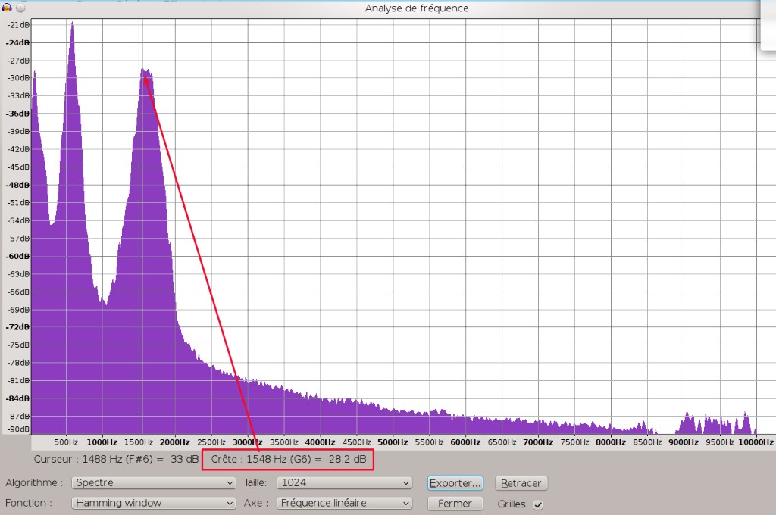Click the Analyse de fréquence window title

click(417, 8)
